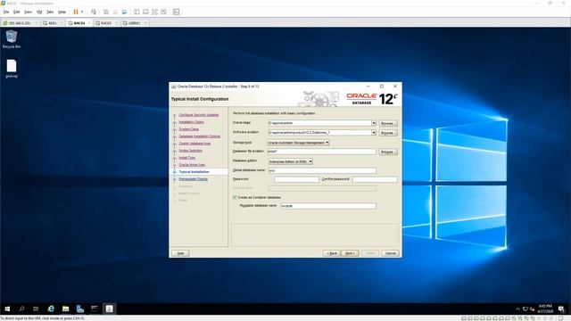Click the VMware pause VM icon
The image size is (571, 321).
pos(76,12)
